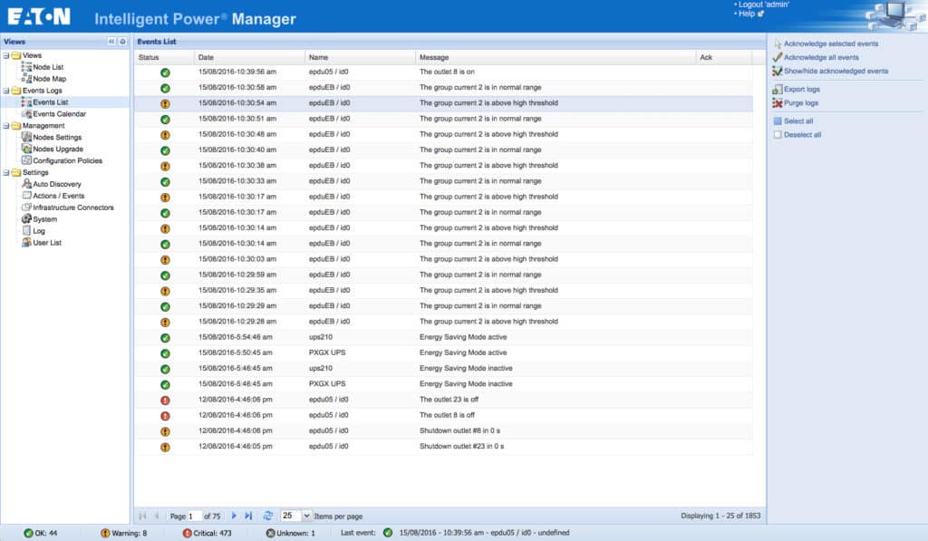Go to first page arrow

(x=142, y=517)
